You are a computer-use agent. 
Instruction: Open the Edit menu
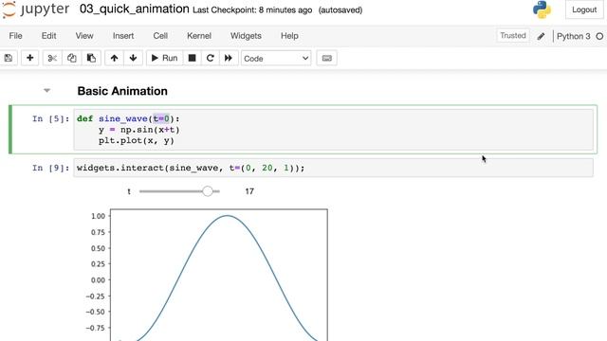tap(48, 36)
